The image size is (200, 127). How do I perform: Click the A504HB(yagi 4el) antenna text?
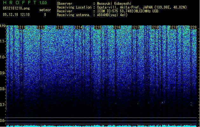click(112, 15)
